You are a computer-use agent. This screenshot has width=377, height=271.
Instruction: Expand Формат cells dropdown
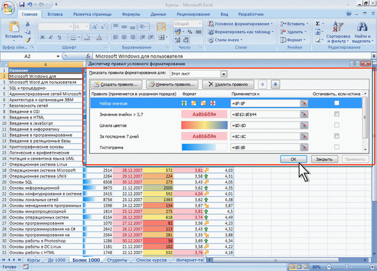point(305,40)
